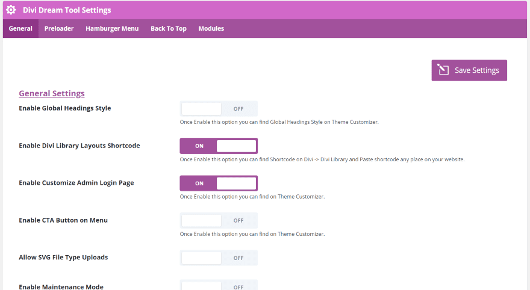Open the Hamburger Menu tab

pos(112,28)
